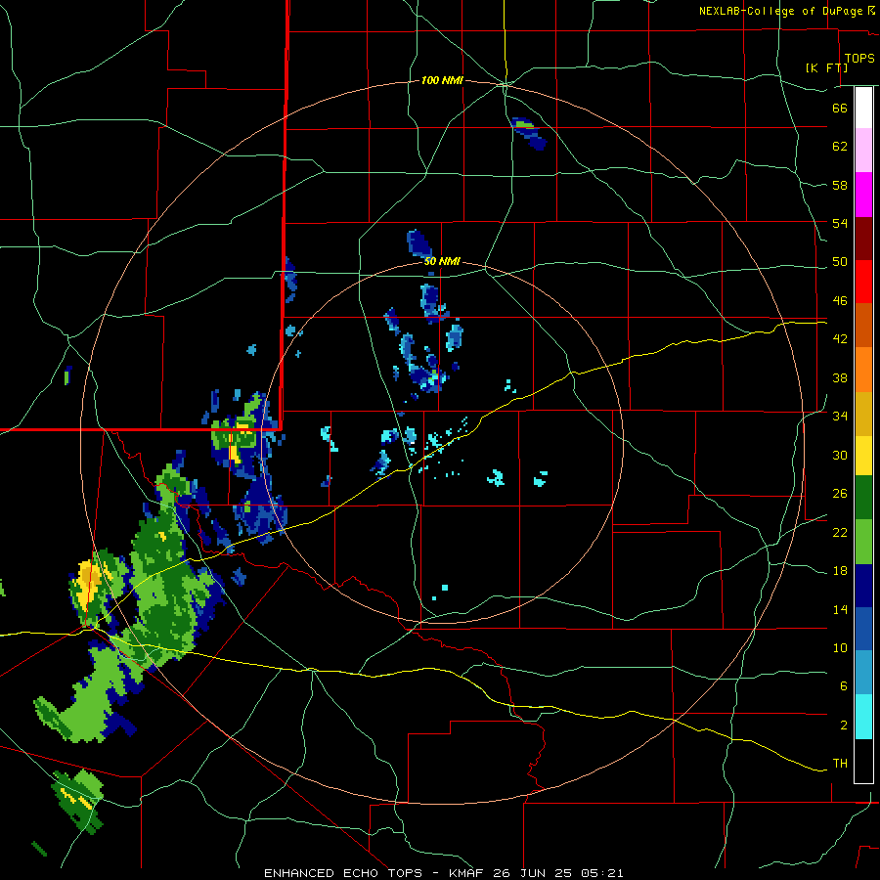Screen dimensions: 880x880
Task: Select the light blue legend swatch
Action: [863, 673]
